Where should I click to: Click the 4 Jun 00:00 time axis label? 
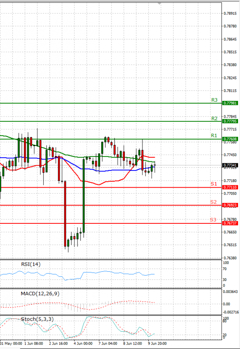83,344
